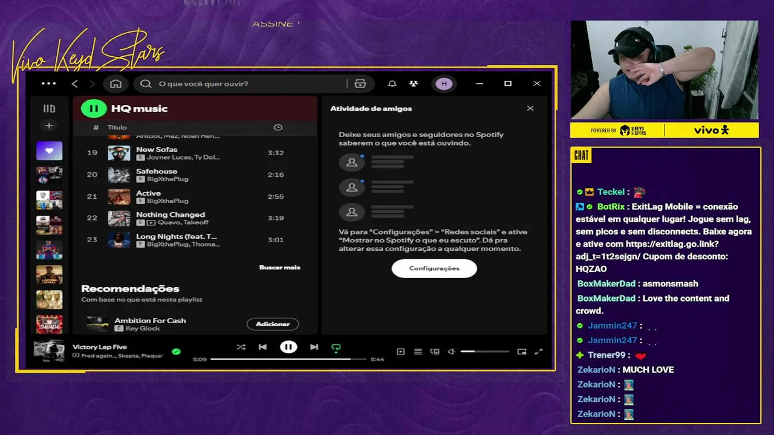Toggle the green repeat button
This screenshot has height=435, width=774.
[x=336, y=347]
